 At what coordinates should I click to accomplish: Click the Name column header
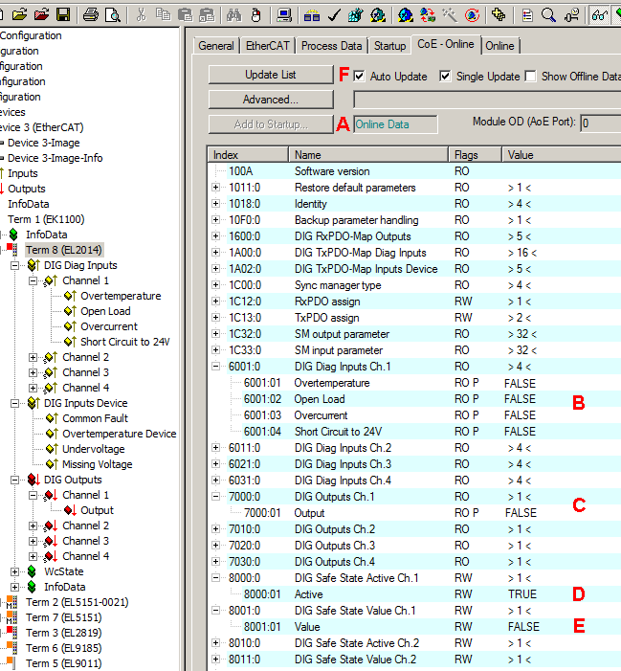[x=368, y=155]
